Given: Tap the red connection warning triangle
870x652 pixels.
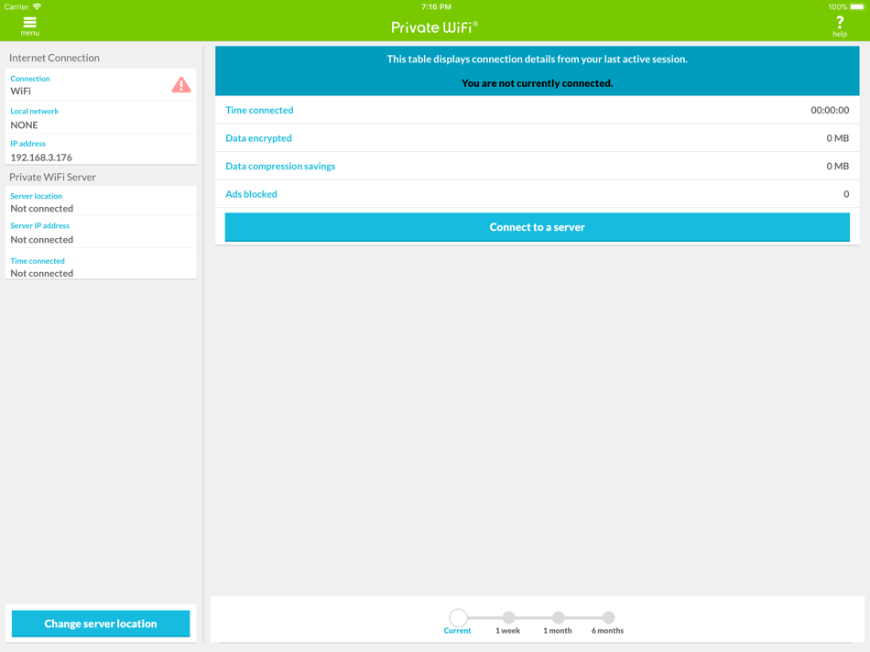Looking at the screenshot, I should [181, 85].
